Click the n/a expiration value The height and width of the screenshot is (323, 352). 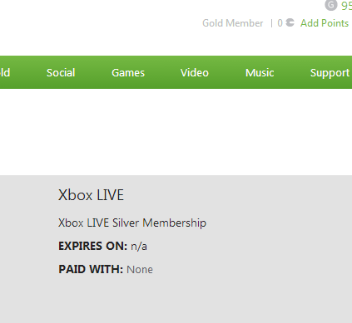pos(139,247)
